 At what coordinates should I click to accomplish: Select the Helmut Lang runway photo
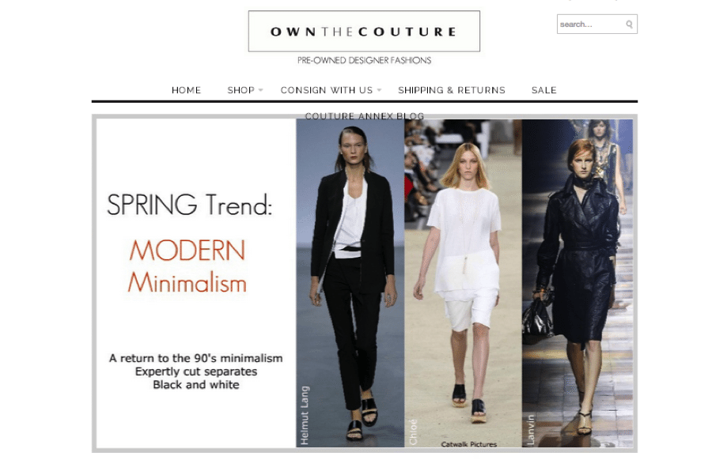(350, 283)
